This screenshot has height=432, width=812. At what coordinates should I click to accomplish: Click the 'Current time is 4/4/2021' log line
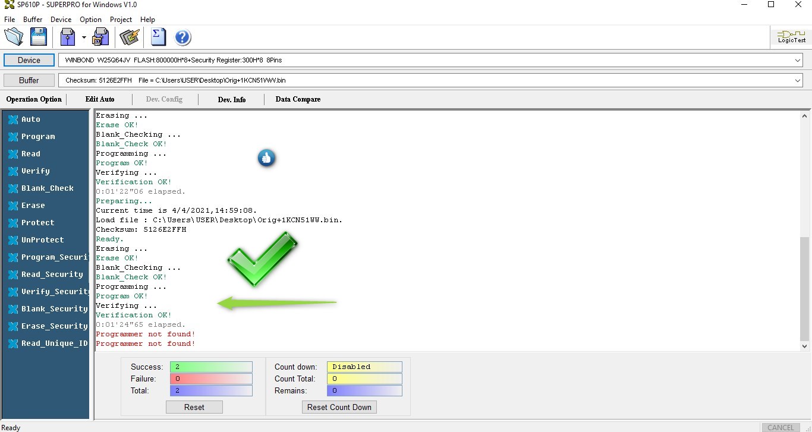click(x=177, y=210)
